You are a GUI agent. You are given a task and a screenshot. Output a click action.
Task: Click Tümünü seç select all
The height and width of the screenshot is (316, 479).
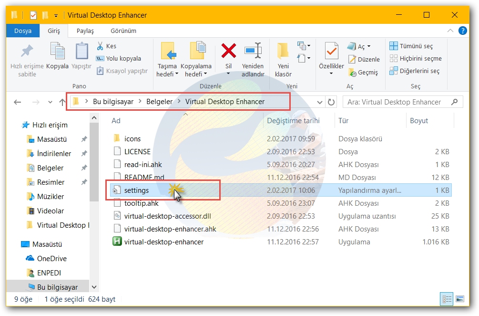click(x=411, y=46)
